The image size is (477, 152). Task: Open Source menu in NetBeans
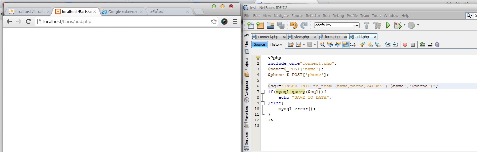[x=297, y=16]
